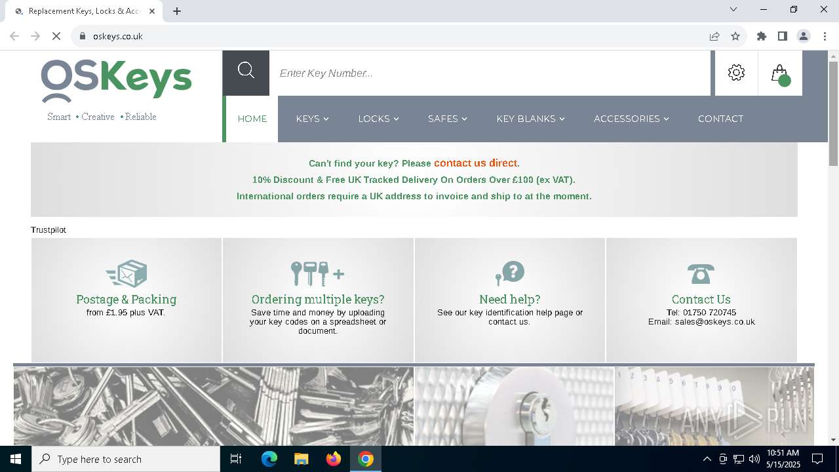Share this page icon in address bar
Screen dimensions: 839x472
click(x=714, y=36)
